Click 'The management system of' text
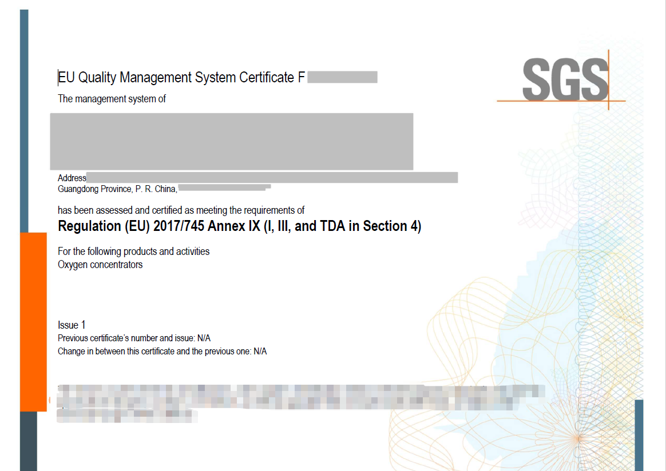Screen dimensions: 666x471 112,99
